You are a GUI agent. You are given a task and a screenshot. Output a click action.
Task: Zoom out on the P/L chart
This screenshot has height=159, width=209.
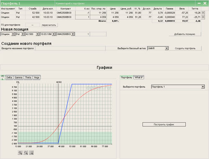click(26, 153)
